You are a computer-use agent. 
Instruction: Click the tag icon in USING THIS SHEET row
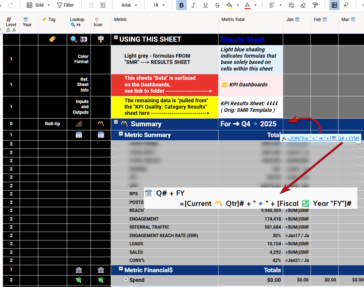click(x=52, y=39)
